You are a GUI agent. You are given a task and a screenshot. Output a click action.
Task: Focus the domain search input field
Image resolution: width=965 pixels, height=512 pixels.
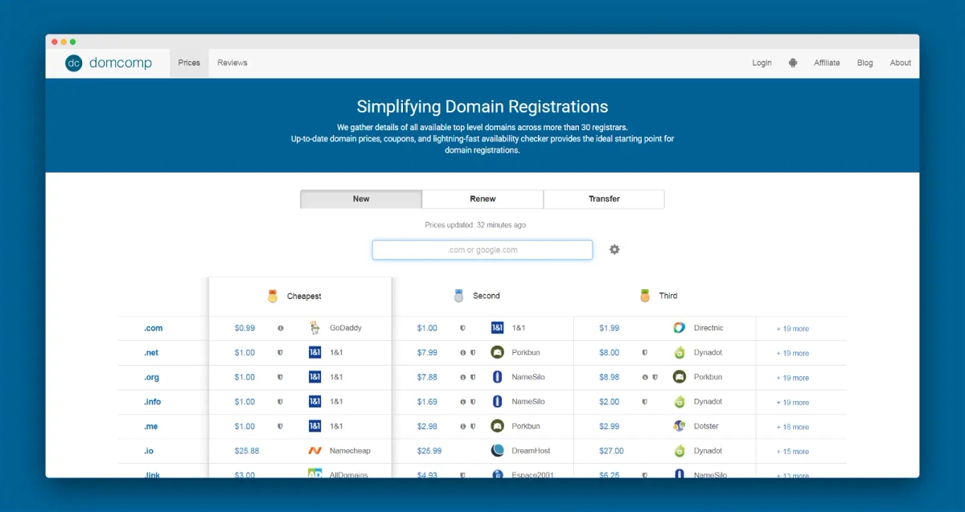(482, 250)
